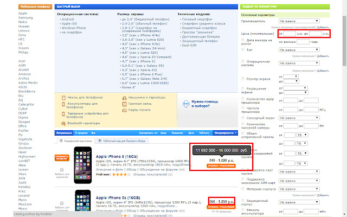Click the phone batteries icon

click(x=63, y=104)
